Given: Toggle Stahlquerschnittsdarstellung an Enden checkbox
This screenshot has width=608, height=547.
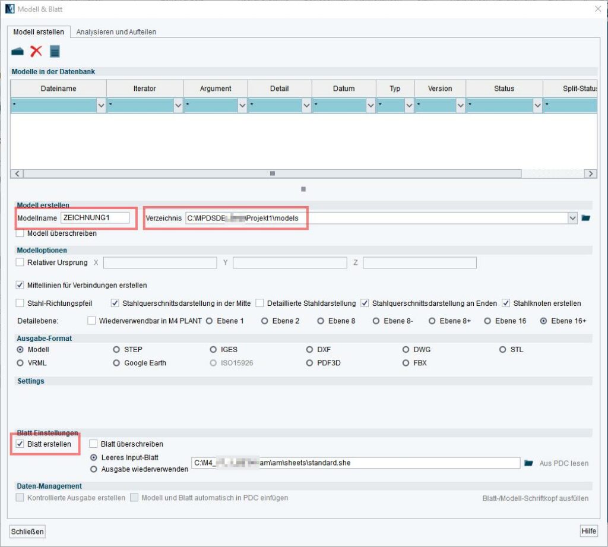Looking at the screenshot, I should coord(365,303).
